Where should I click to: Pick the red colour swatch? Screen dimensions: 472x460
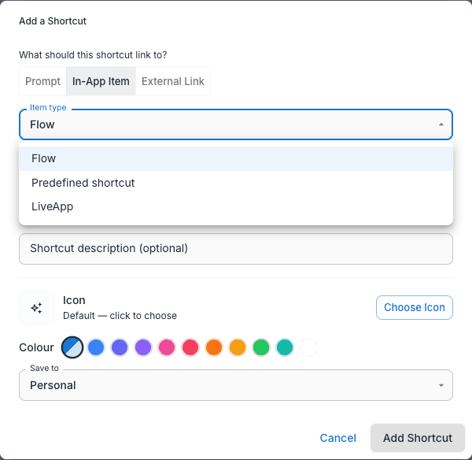click(190, 347)
